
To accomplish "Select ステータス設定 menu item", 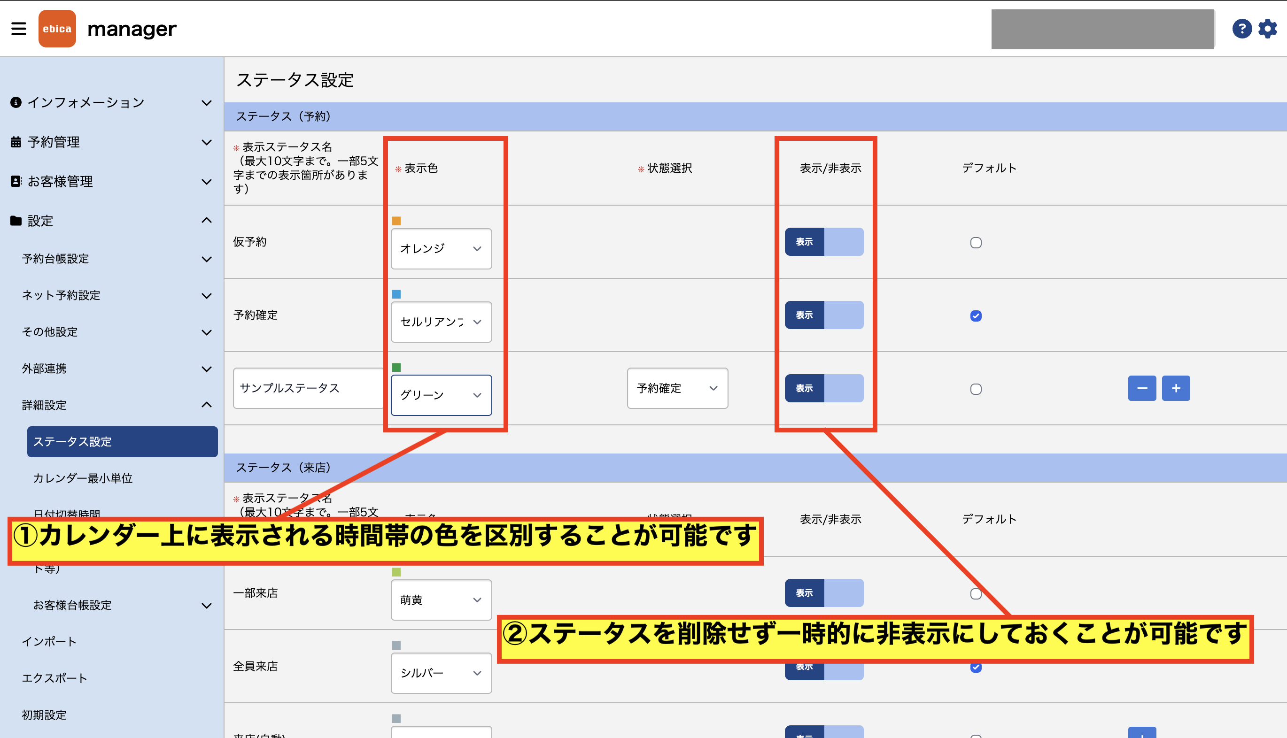I will [x=122, y=441].
